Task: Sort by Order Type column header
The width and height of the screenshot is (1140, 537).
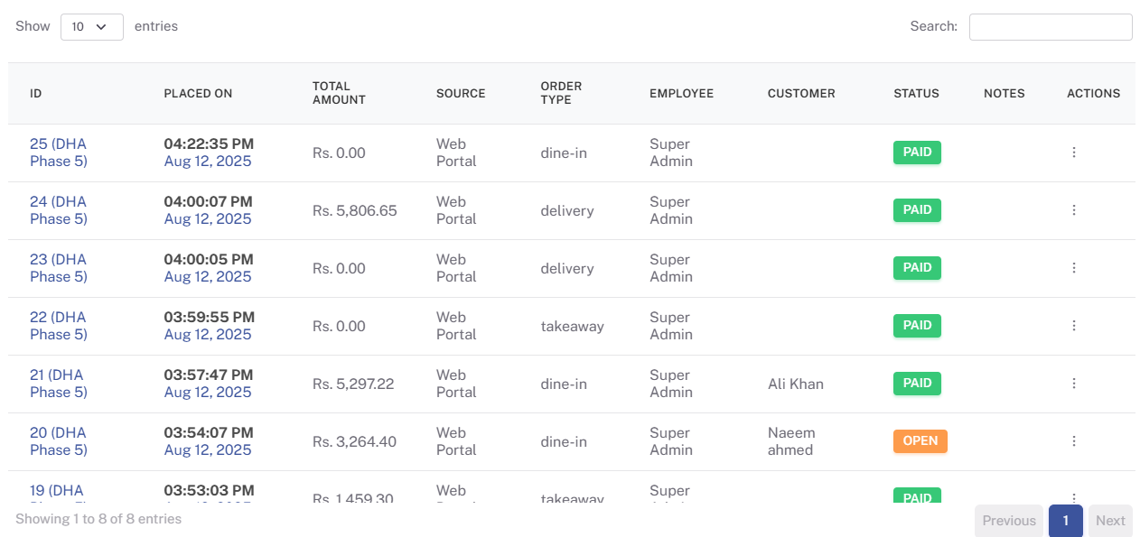Action: coord(561,93)
